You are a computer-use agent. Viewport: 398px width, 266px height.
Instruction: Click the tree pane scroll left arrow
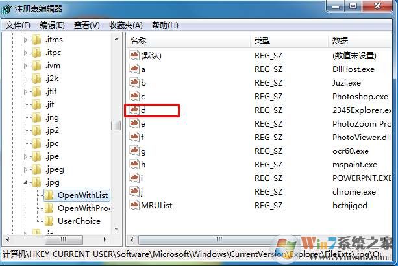click(8, 239)
